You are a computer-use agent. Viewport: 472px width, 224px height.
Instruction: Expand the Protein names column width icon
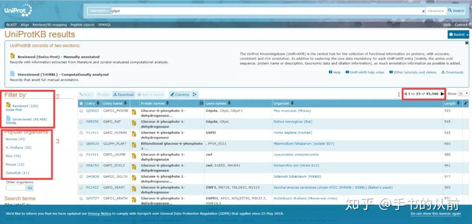201,103
